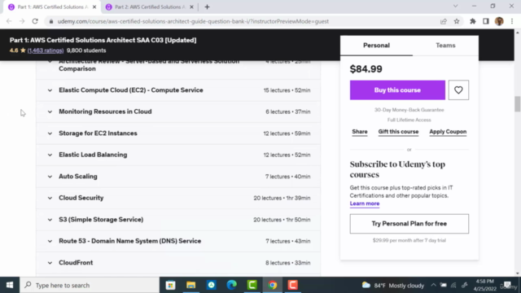
Task: Add course to wishlist heart icon
Action: pyautogui.click(x=458, y=90)
